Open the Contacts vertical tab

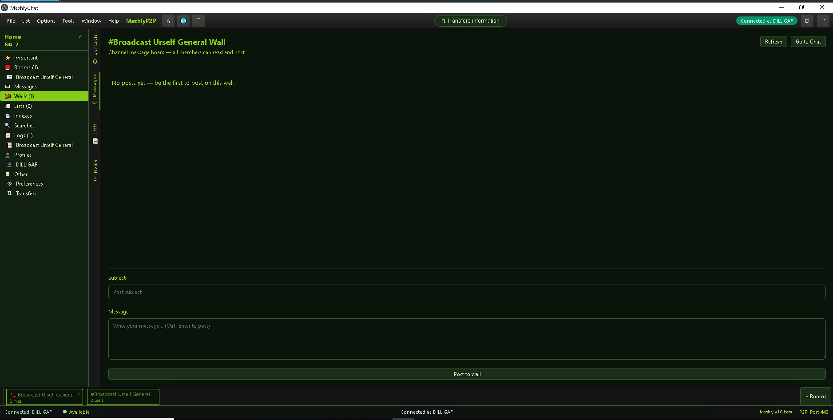click(x=95, y=49)
